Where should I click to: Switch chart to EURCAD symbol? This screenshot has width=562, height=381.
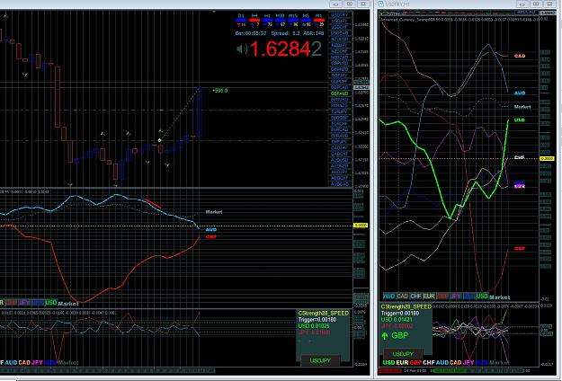339,129
